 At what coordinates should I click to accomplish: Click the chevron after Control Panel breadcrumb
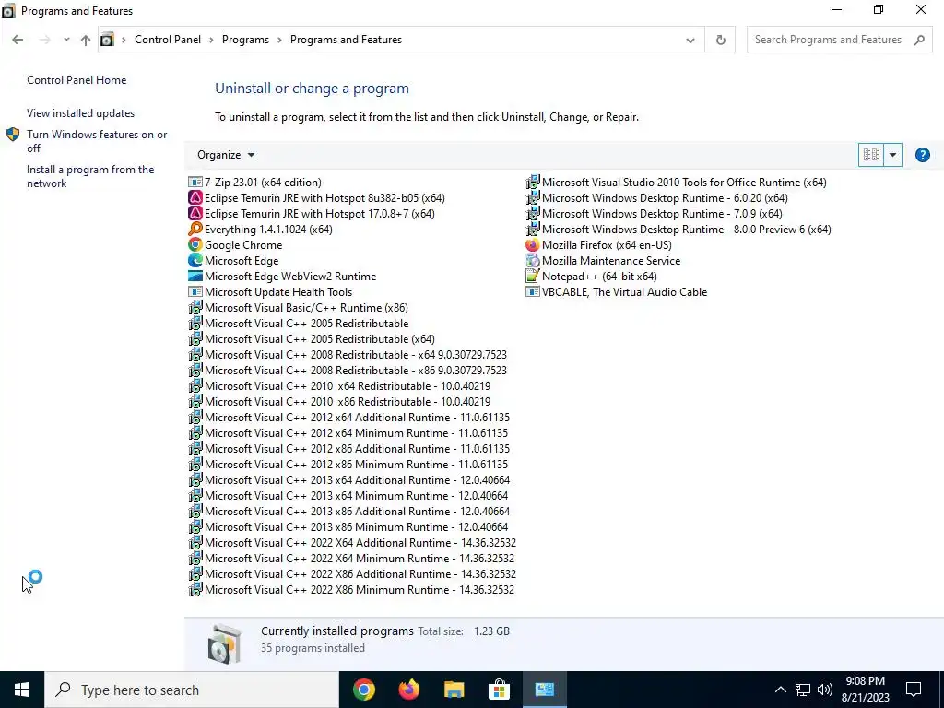[211, 40]
